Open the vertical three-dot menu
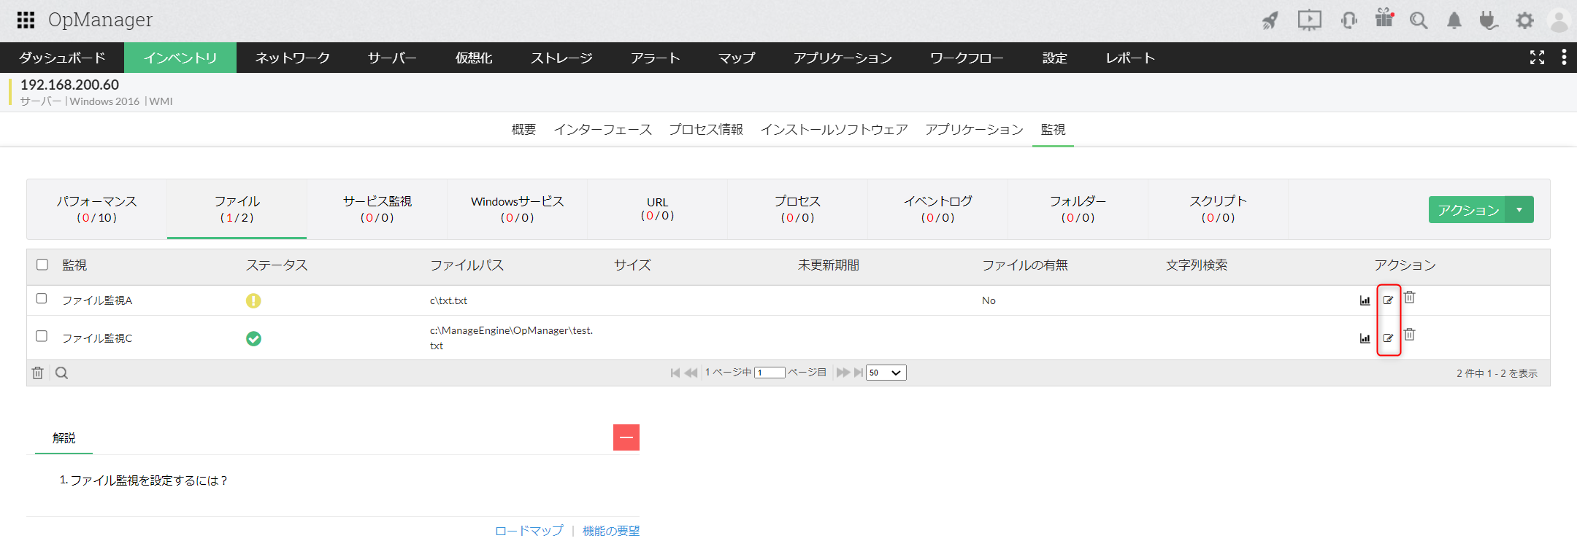Image resolution: width=1577 pixels, height=549 pixels. [x=1564, y=58]
